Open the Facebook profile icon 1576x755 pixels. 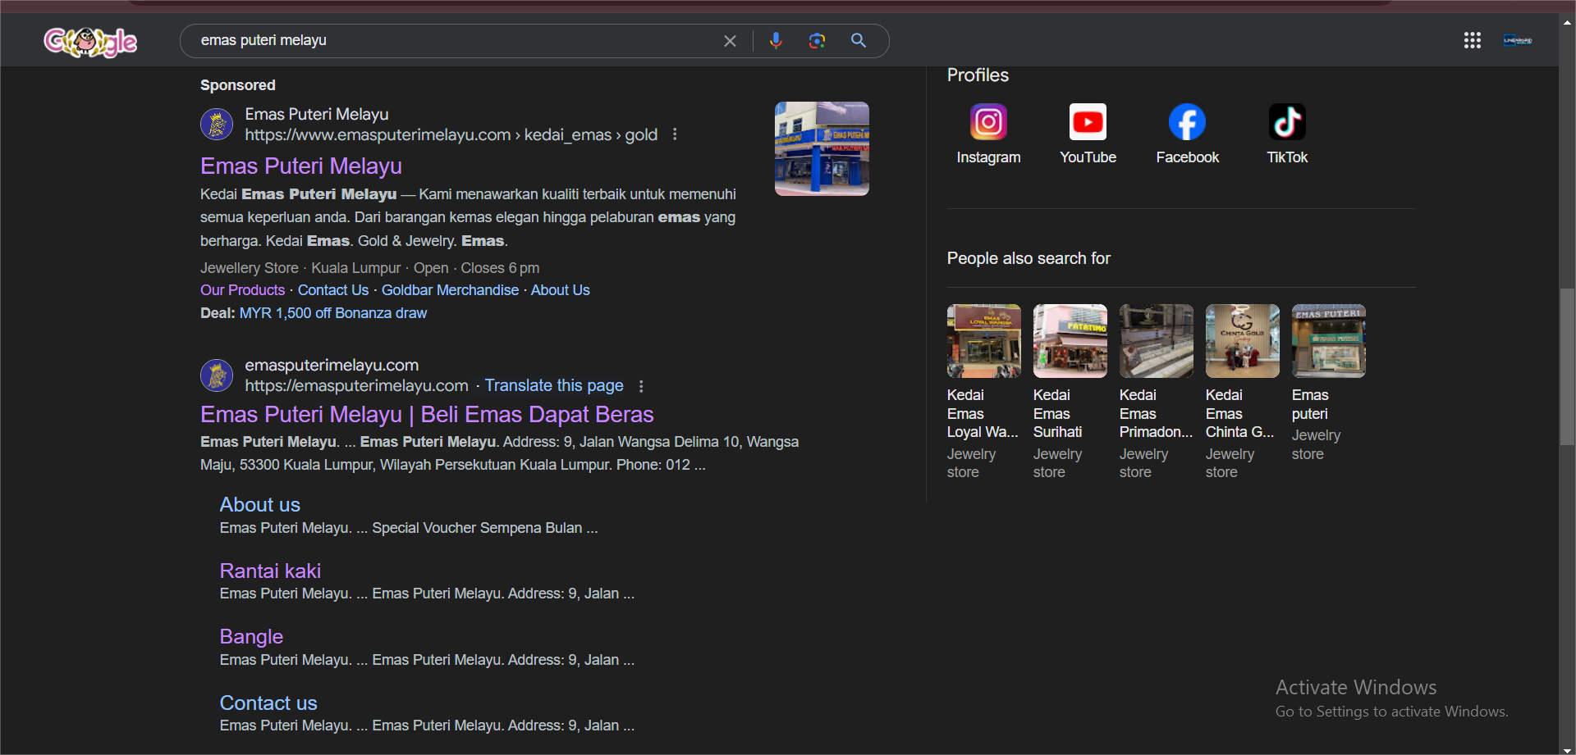tap(1187, 122)
